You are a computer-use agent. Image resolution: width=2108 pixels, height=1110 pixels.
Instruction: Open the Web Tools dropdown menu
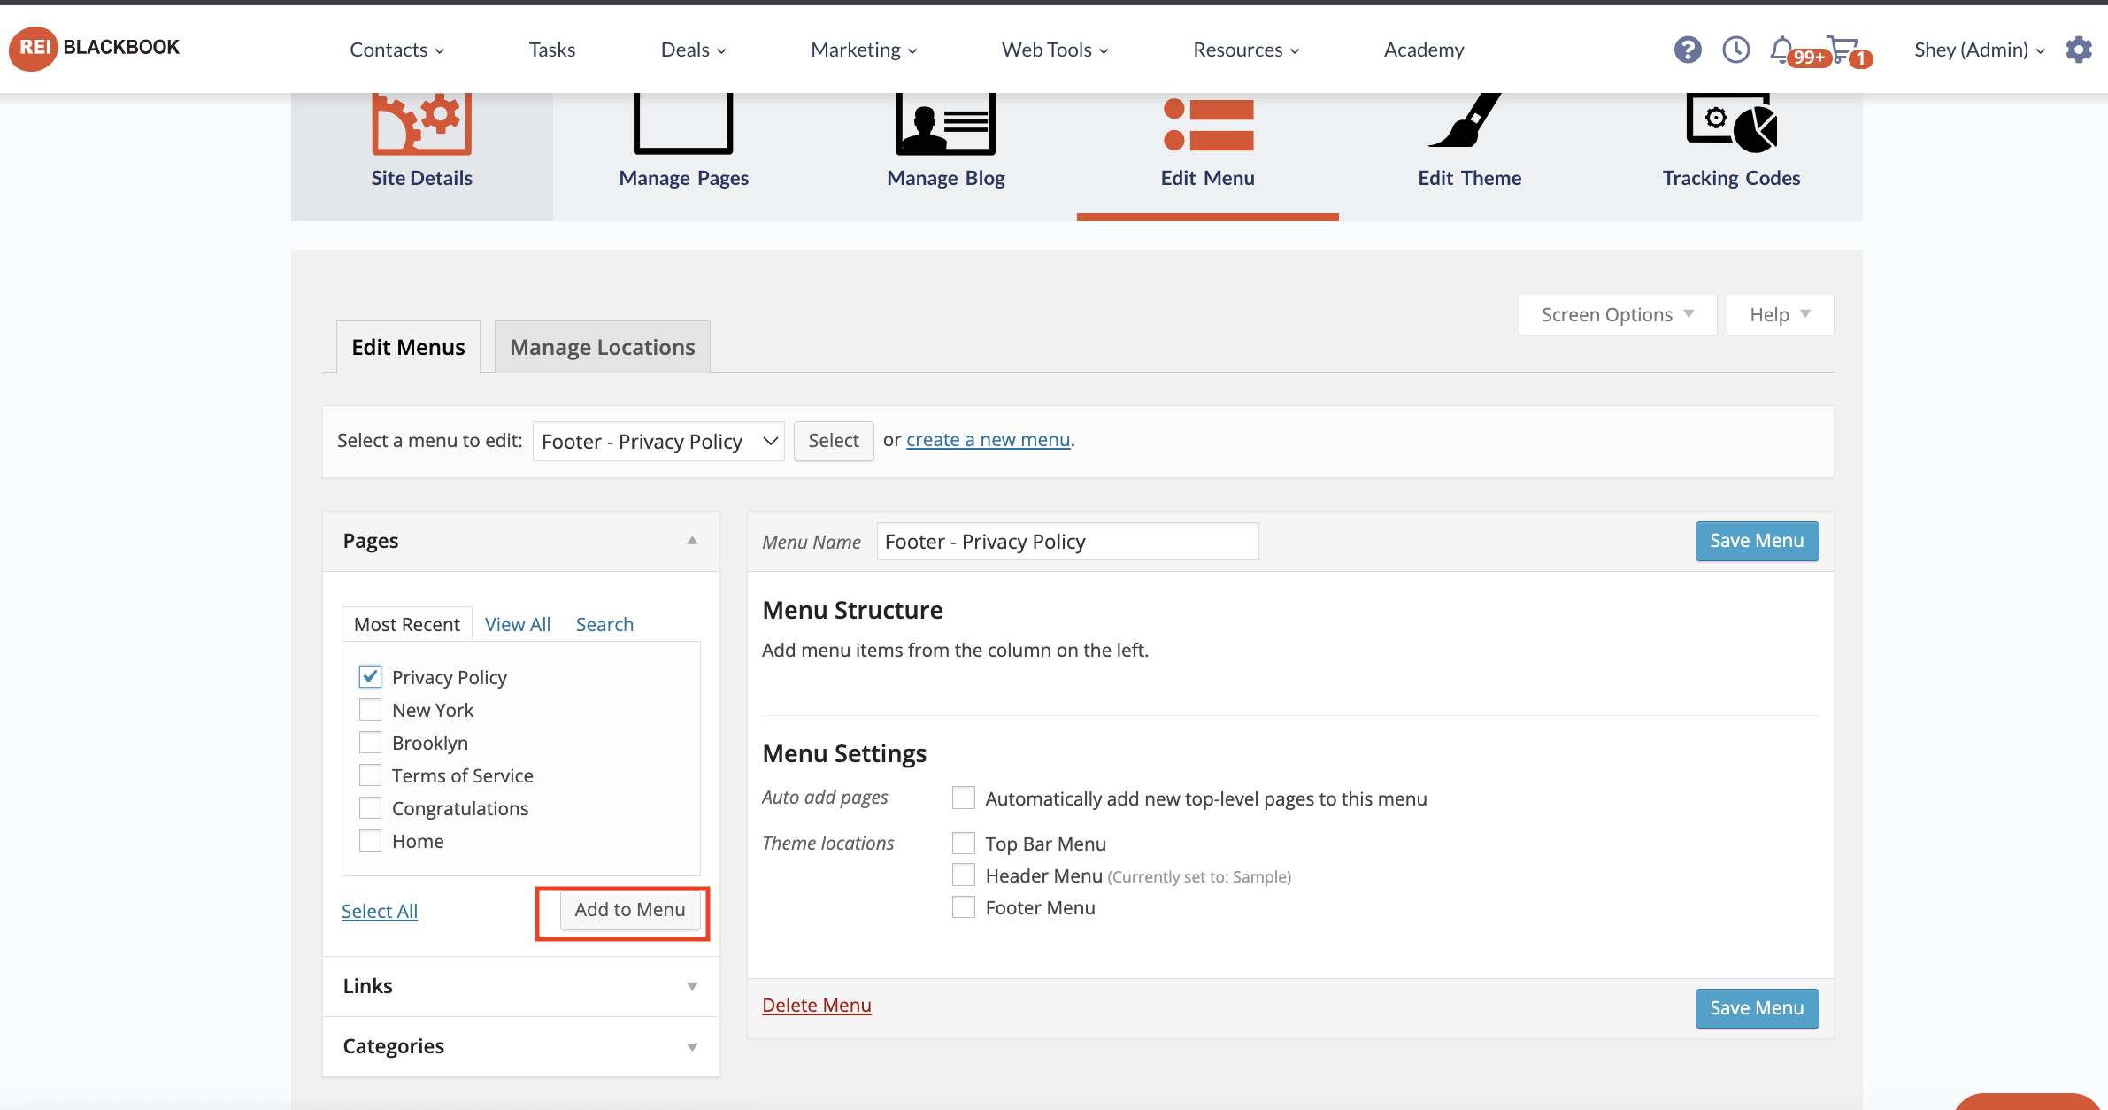1055,50
